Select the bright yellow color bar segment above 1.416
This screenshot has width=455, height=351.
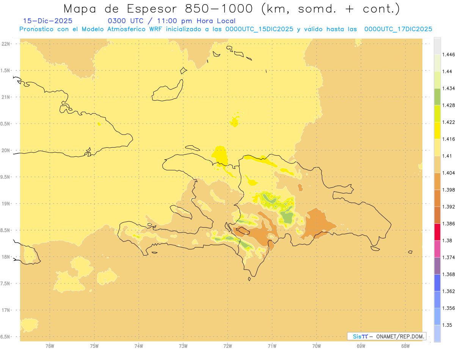tap(438, 130)
